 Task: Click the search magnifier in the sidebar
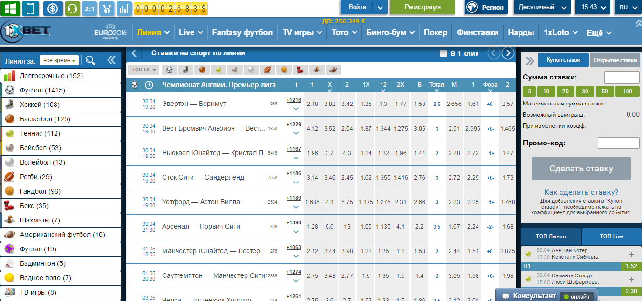pyautogui.click(x=90, y=60)
